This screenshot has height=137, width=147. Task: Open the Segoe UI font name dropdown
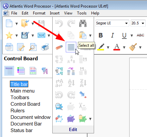[126, 23]
